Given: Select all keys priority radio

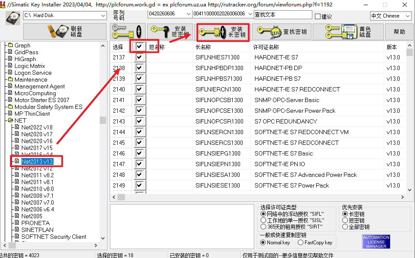Looking at the screenshot, I should (x=345, y=226).
